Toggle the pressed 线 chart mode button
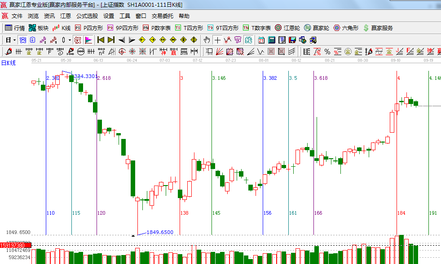This screenshot has width=441, height=264. (x=22, y=40)
